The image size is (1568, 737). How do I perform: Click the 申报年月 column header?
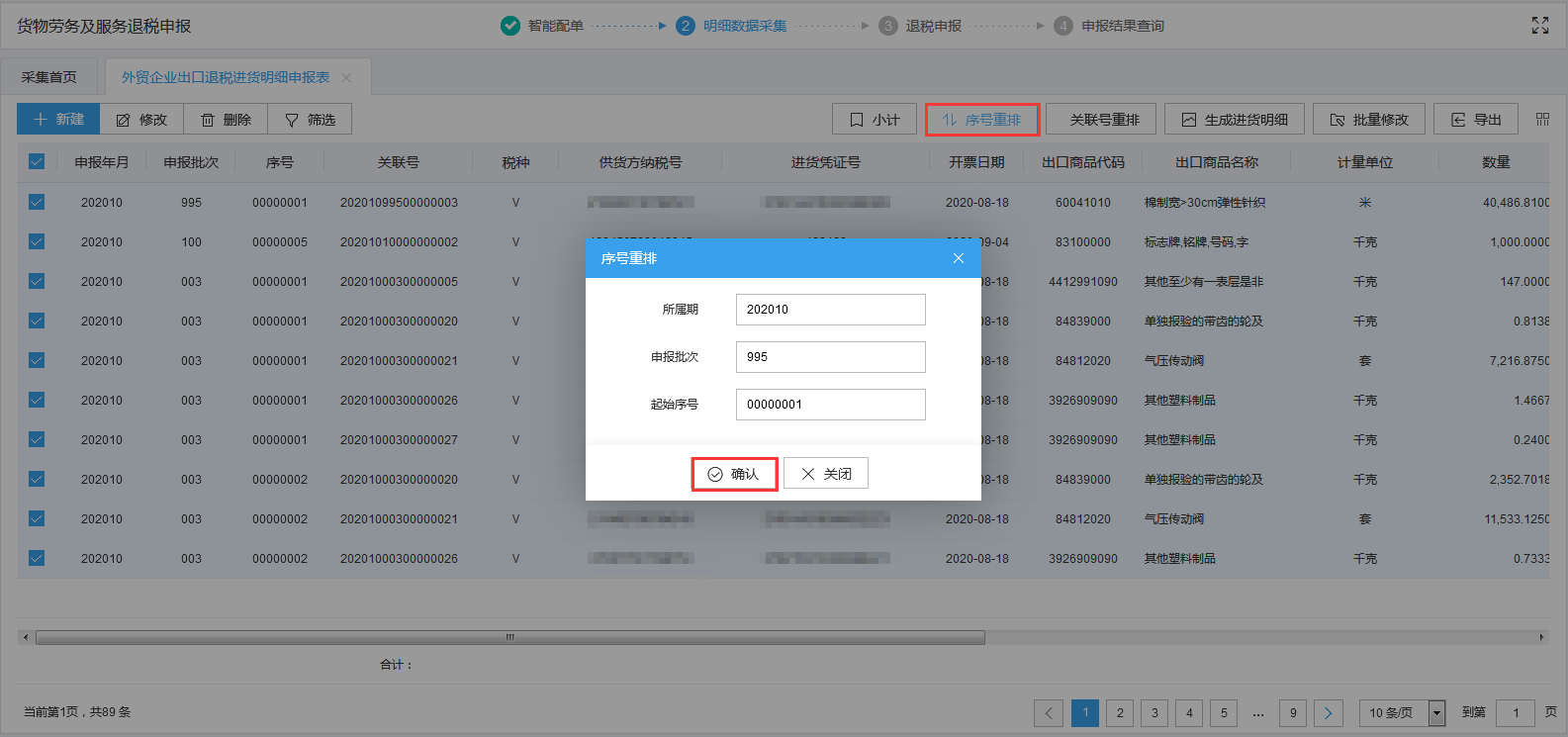point(102,162)
